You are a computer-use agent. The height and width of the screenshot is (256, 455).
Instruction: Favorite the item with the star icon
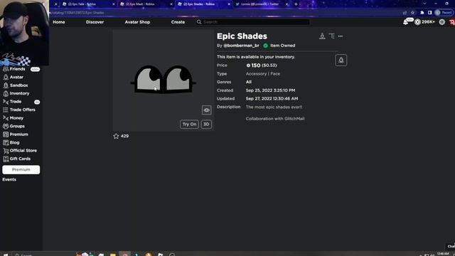tap(116, 136)
